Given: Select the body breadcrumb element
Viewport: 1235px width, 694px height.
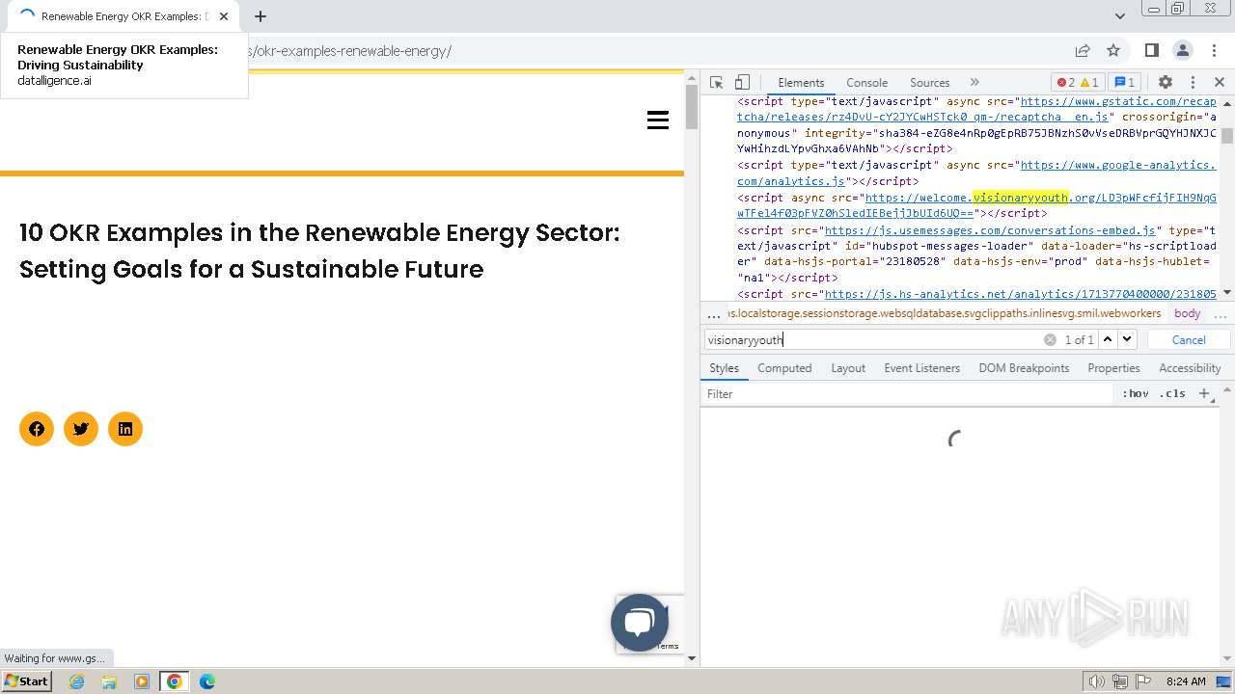Looking at the screenshot, I should coord(1188,313).
